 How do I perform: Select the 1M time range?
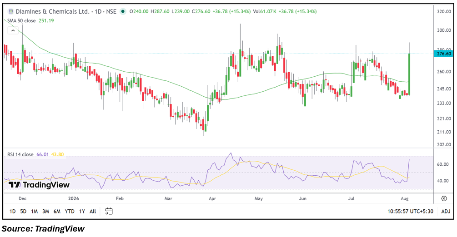35,212
